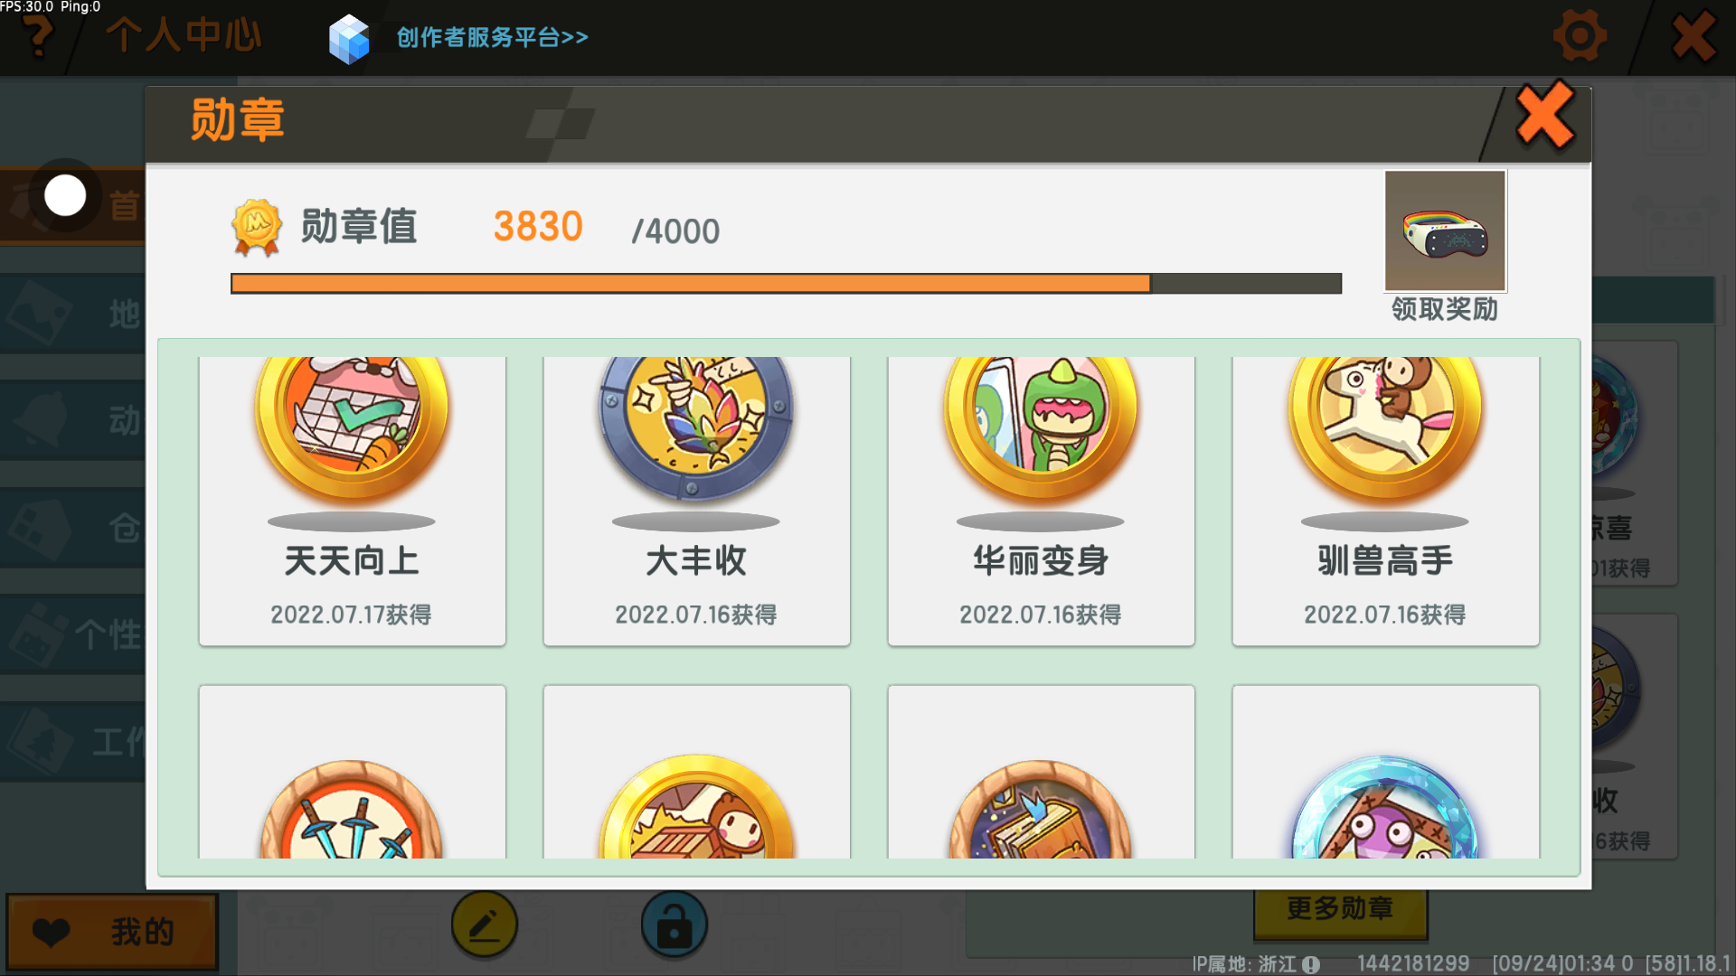This screenshot has height=976, width=1736.
Task: Tap the yellow pencil edit icon
Action: pos(485,924)
